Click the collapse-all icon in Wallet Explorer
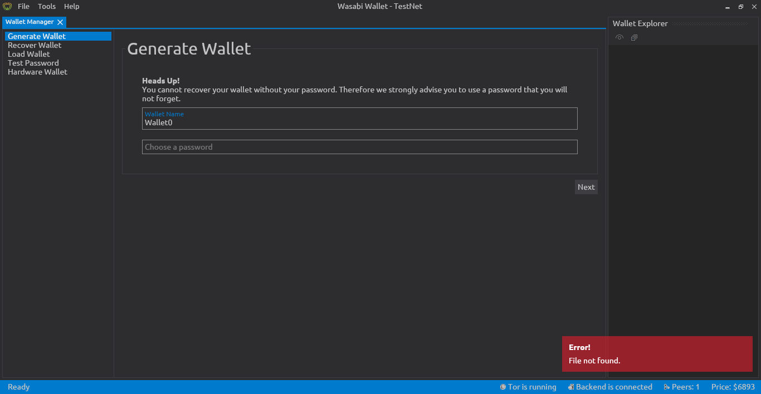This screenshot has height=394, width=761. click(x=634, y=38)
